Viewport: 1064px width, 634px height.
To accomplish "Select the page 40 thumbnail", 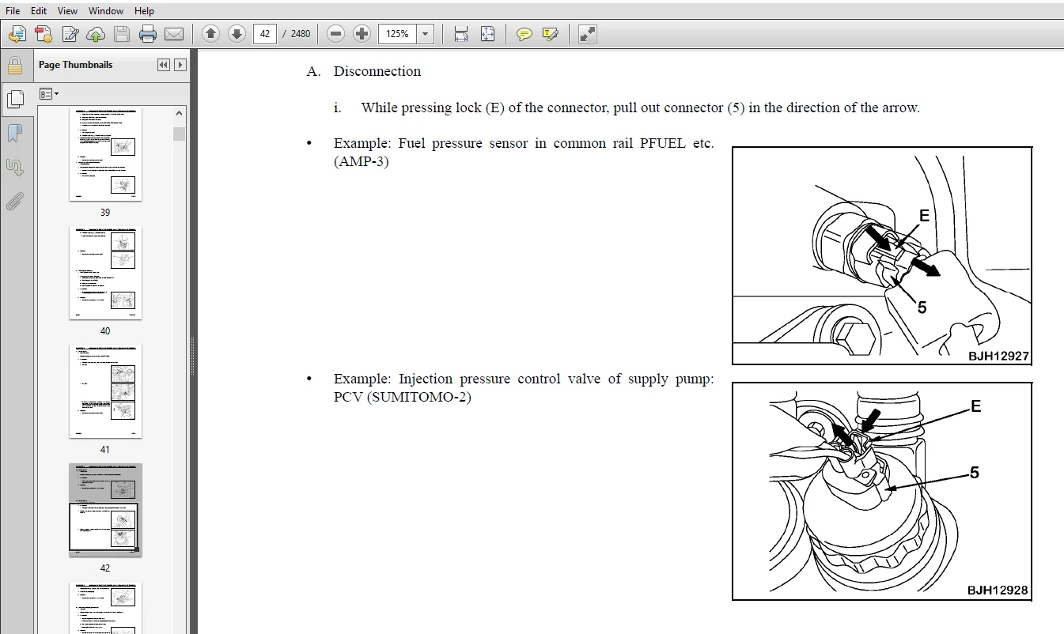I will pos(105,274).
